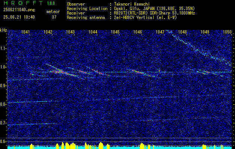Image resolution: width=235 pixels, height=149 pixels.
Task: Select location text Ogaki, Gifu, JAPAN
Action: coord(134,9)
